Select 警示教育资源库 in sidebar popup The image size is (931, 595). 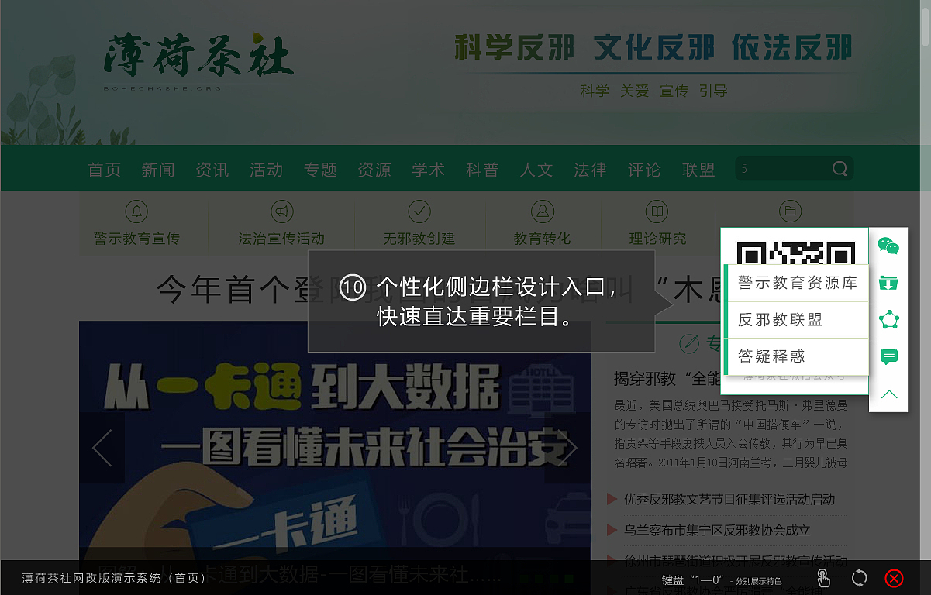(797, 283)
